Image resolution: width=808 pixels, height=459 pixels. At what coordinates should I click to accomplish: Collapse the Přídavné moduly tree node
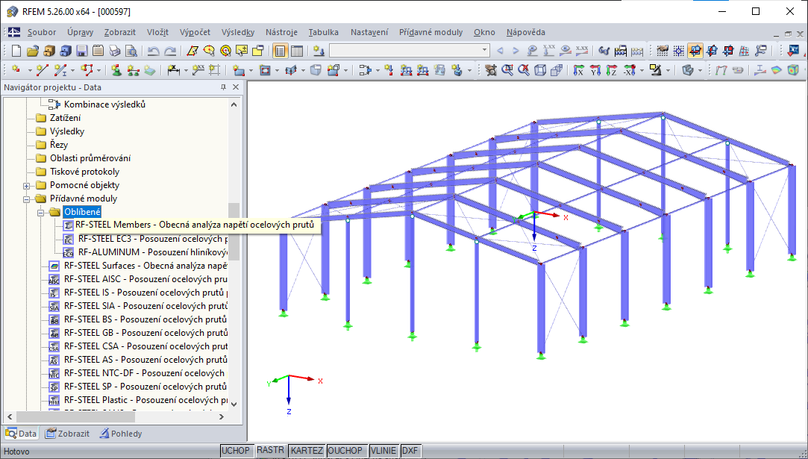26,199
